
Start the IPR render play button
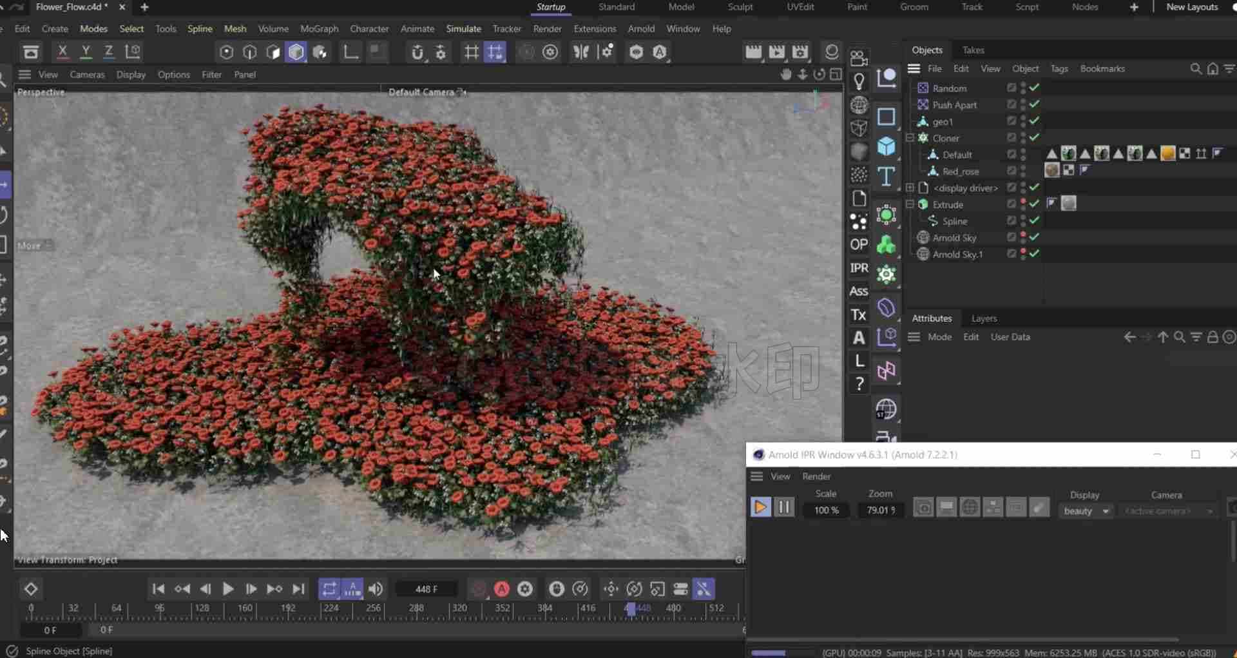click(760, 508)
